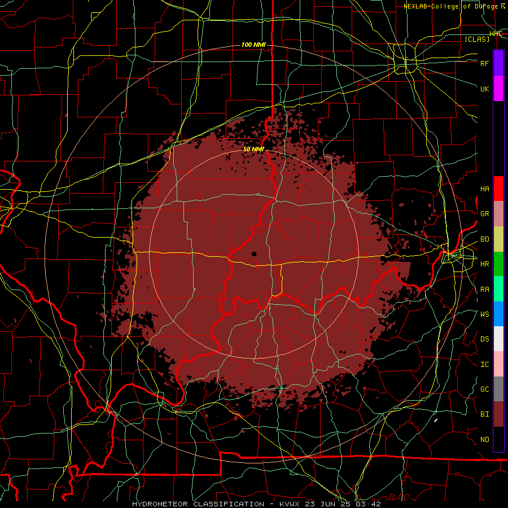Click the BD legend label
Viewport: 508px width, 508px height.
pos(484,239)
